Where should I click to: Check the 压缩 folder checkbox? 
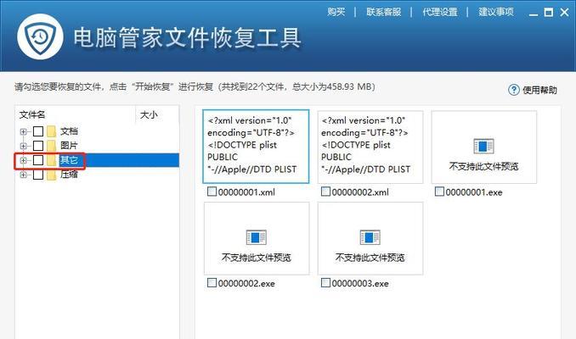pos(38,175)
